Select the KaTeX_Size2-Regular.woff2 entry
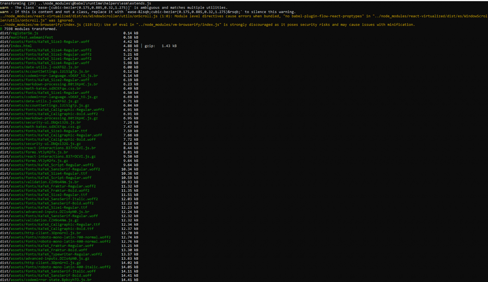The image size is (488, 282). [46, 54]
